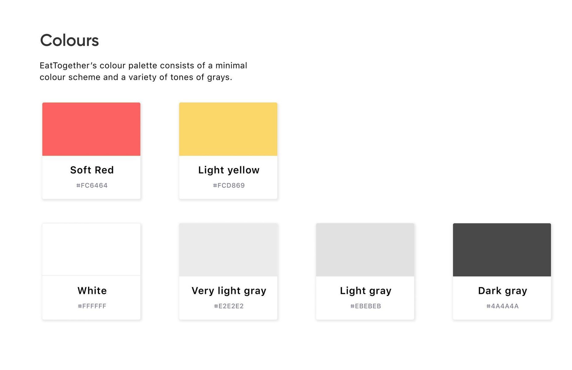Click the hex code #FFFFFF
572x370 pixels.
tap(92, 306)
